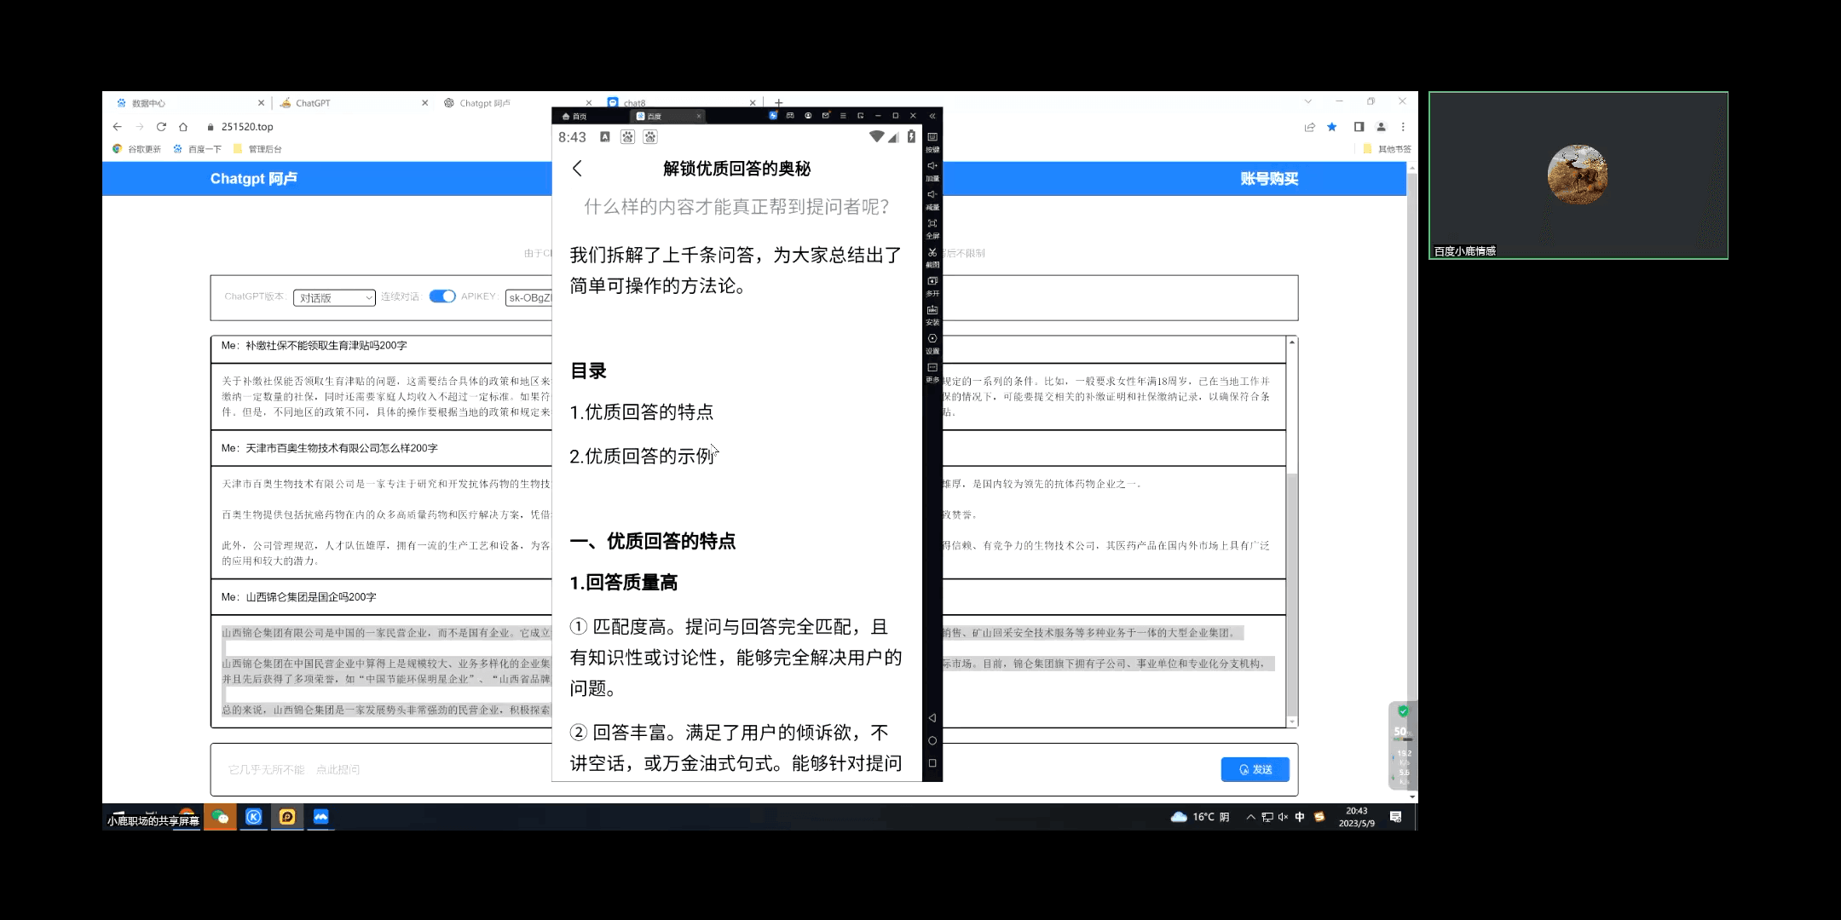The image size is (1841, 920).
Task: Open the emulator 按键 keymapping tool
Action: click(x=932, y=141)
